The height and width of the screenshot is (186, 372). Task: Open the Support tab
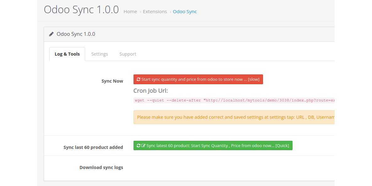tap(128, 54)
